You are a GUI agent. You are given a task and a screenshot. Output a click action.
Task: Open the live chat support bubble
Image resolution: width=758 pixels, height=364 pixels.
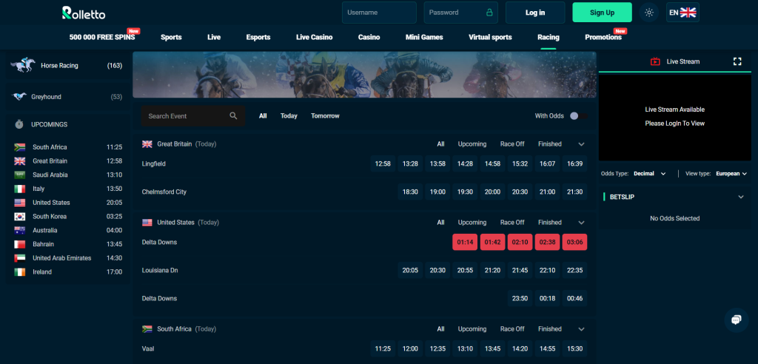point(736,320)
